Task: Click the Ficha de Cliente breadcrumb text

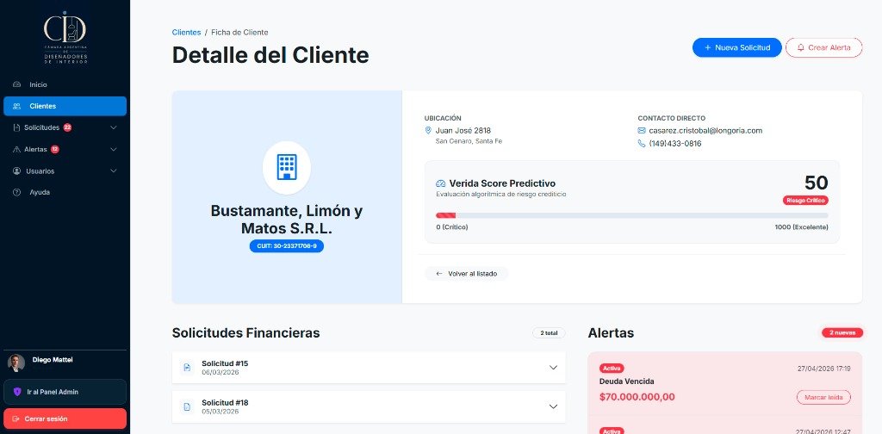Action: coord(239,33)
